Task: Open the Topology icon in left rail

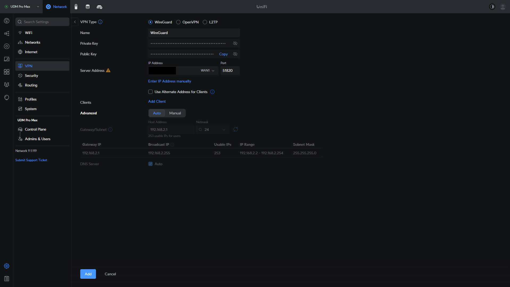Action: click(x=7, y=34)
